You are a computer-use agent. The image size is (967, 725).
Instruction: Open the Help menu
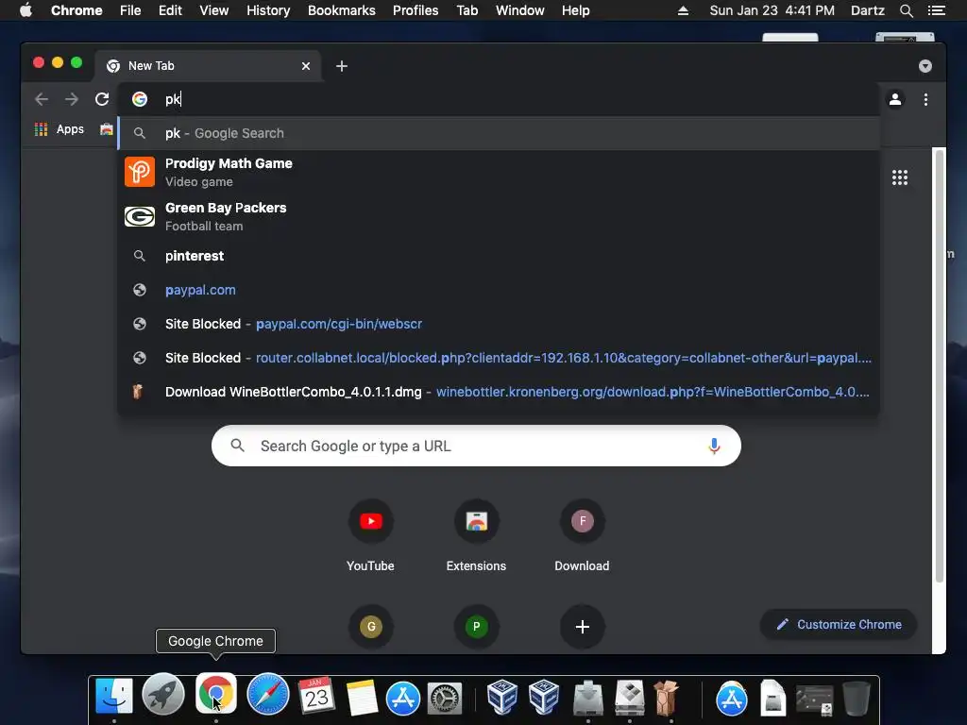(575, 10)
